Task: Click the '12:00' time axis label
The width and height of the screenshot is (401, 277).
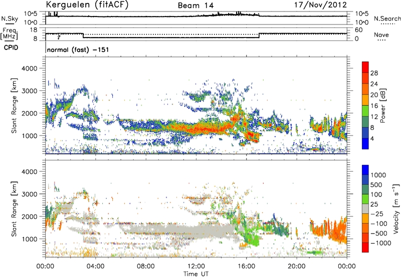Action: click(x=196, y=266)
